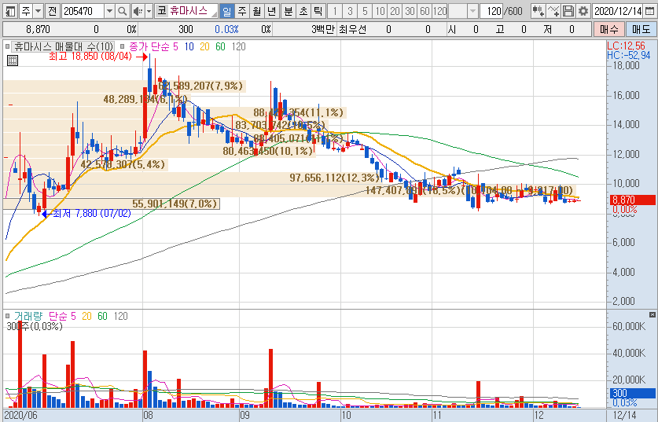Choose the 120 interval button
The width and height of the screenshot is (658, 422).
[x=439, y=11]
